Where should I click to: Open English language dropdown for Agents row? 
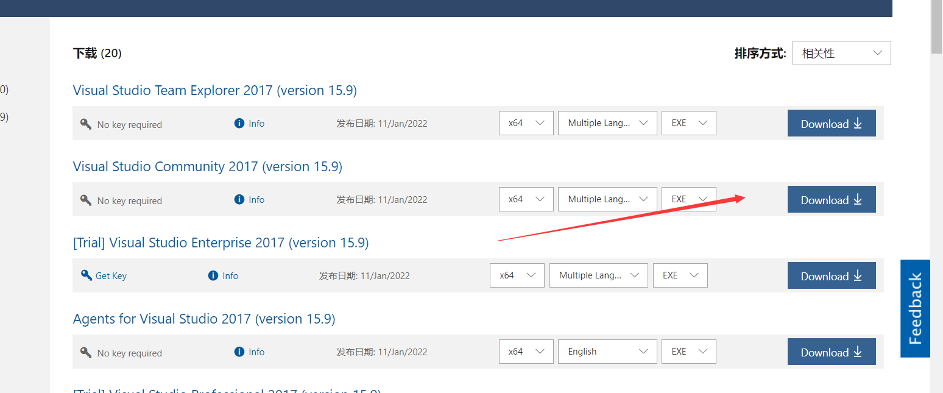(607, 352)
